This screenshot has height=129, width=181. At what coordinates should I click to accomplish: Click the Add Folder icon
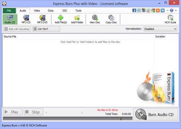click(77, 19)
